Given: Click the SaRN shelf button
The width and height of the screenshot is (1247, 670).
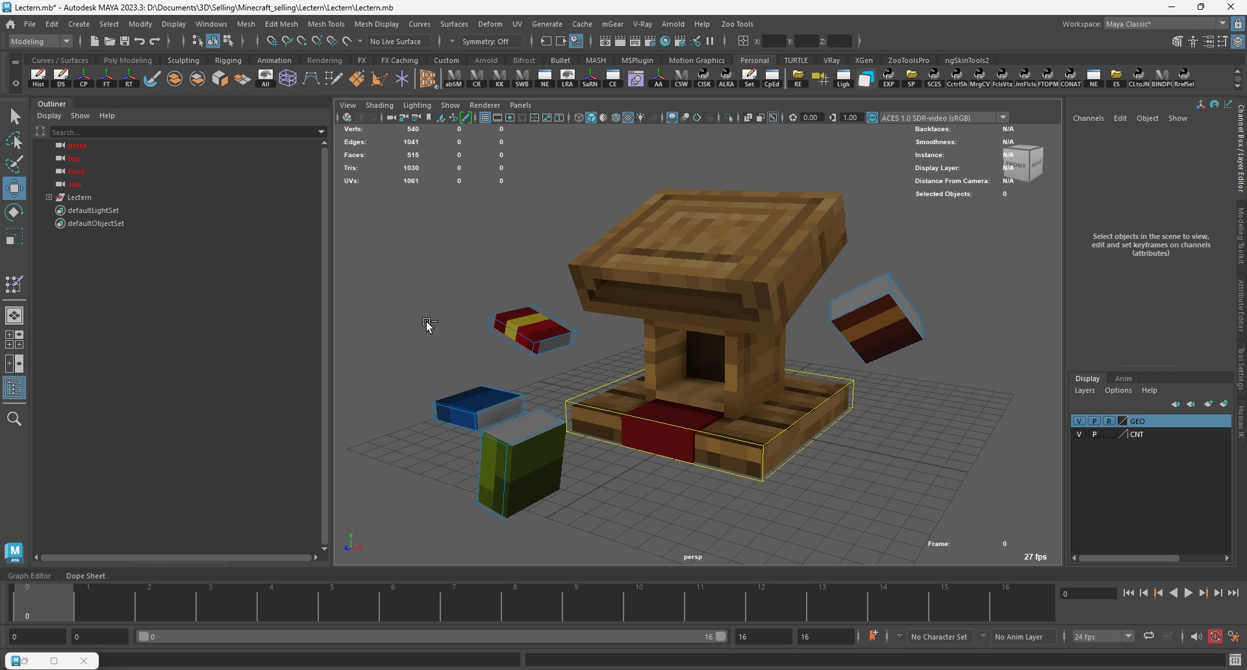Looking at the screenshot, I should (x=590, y=78).
